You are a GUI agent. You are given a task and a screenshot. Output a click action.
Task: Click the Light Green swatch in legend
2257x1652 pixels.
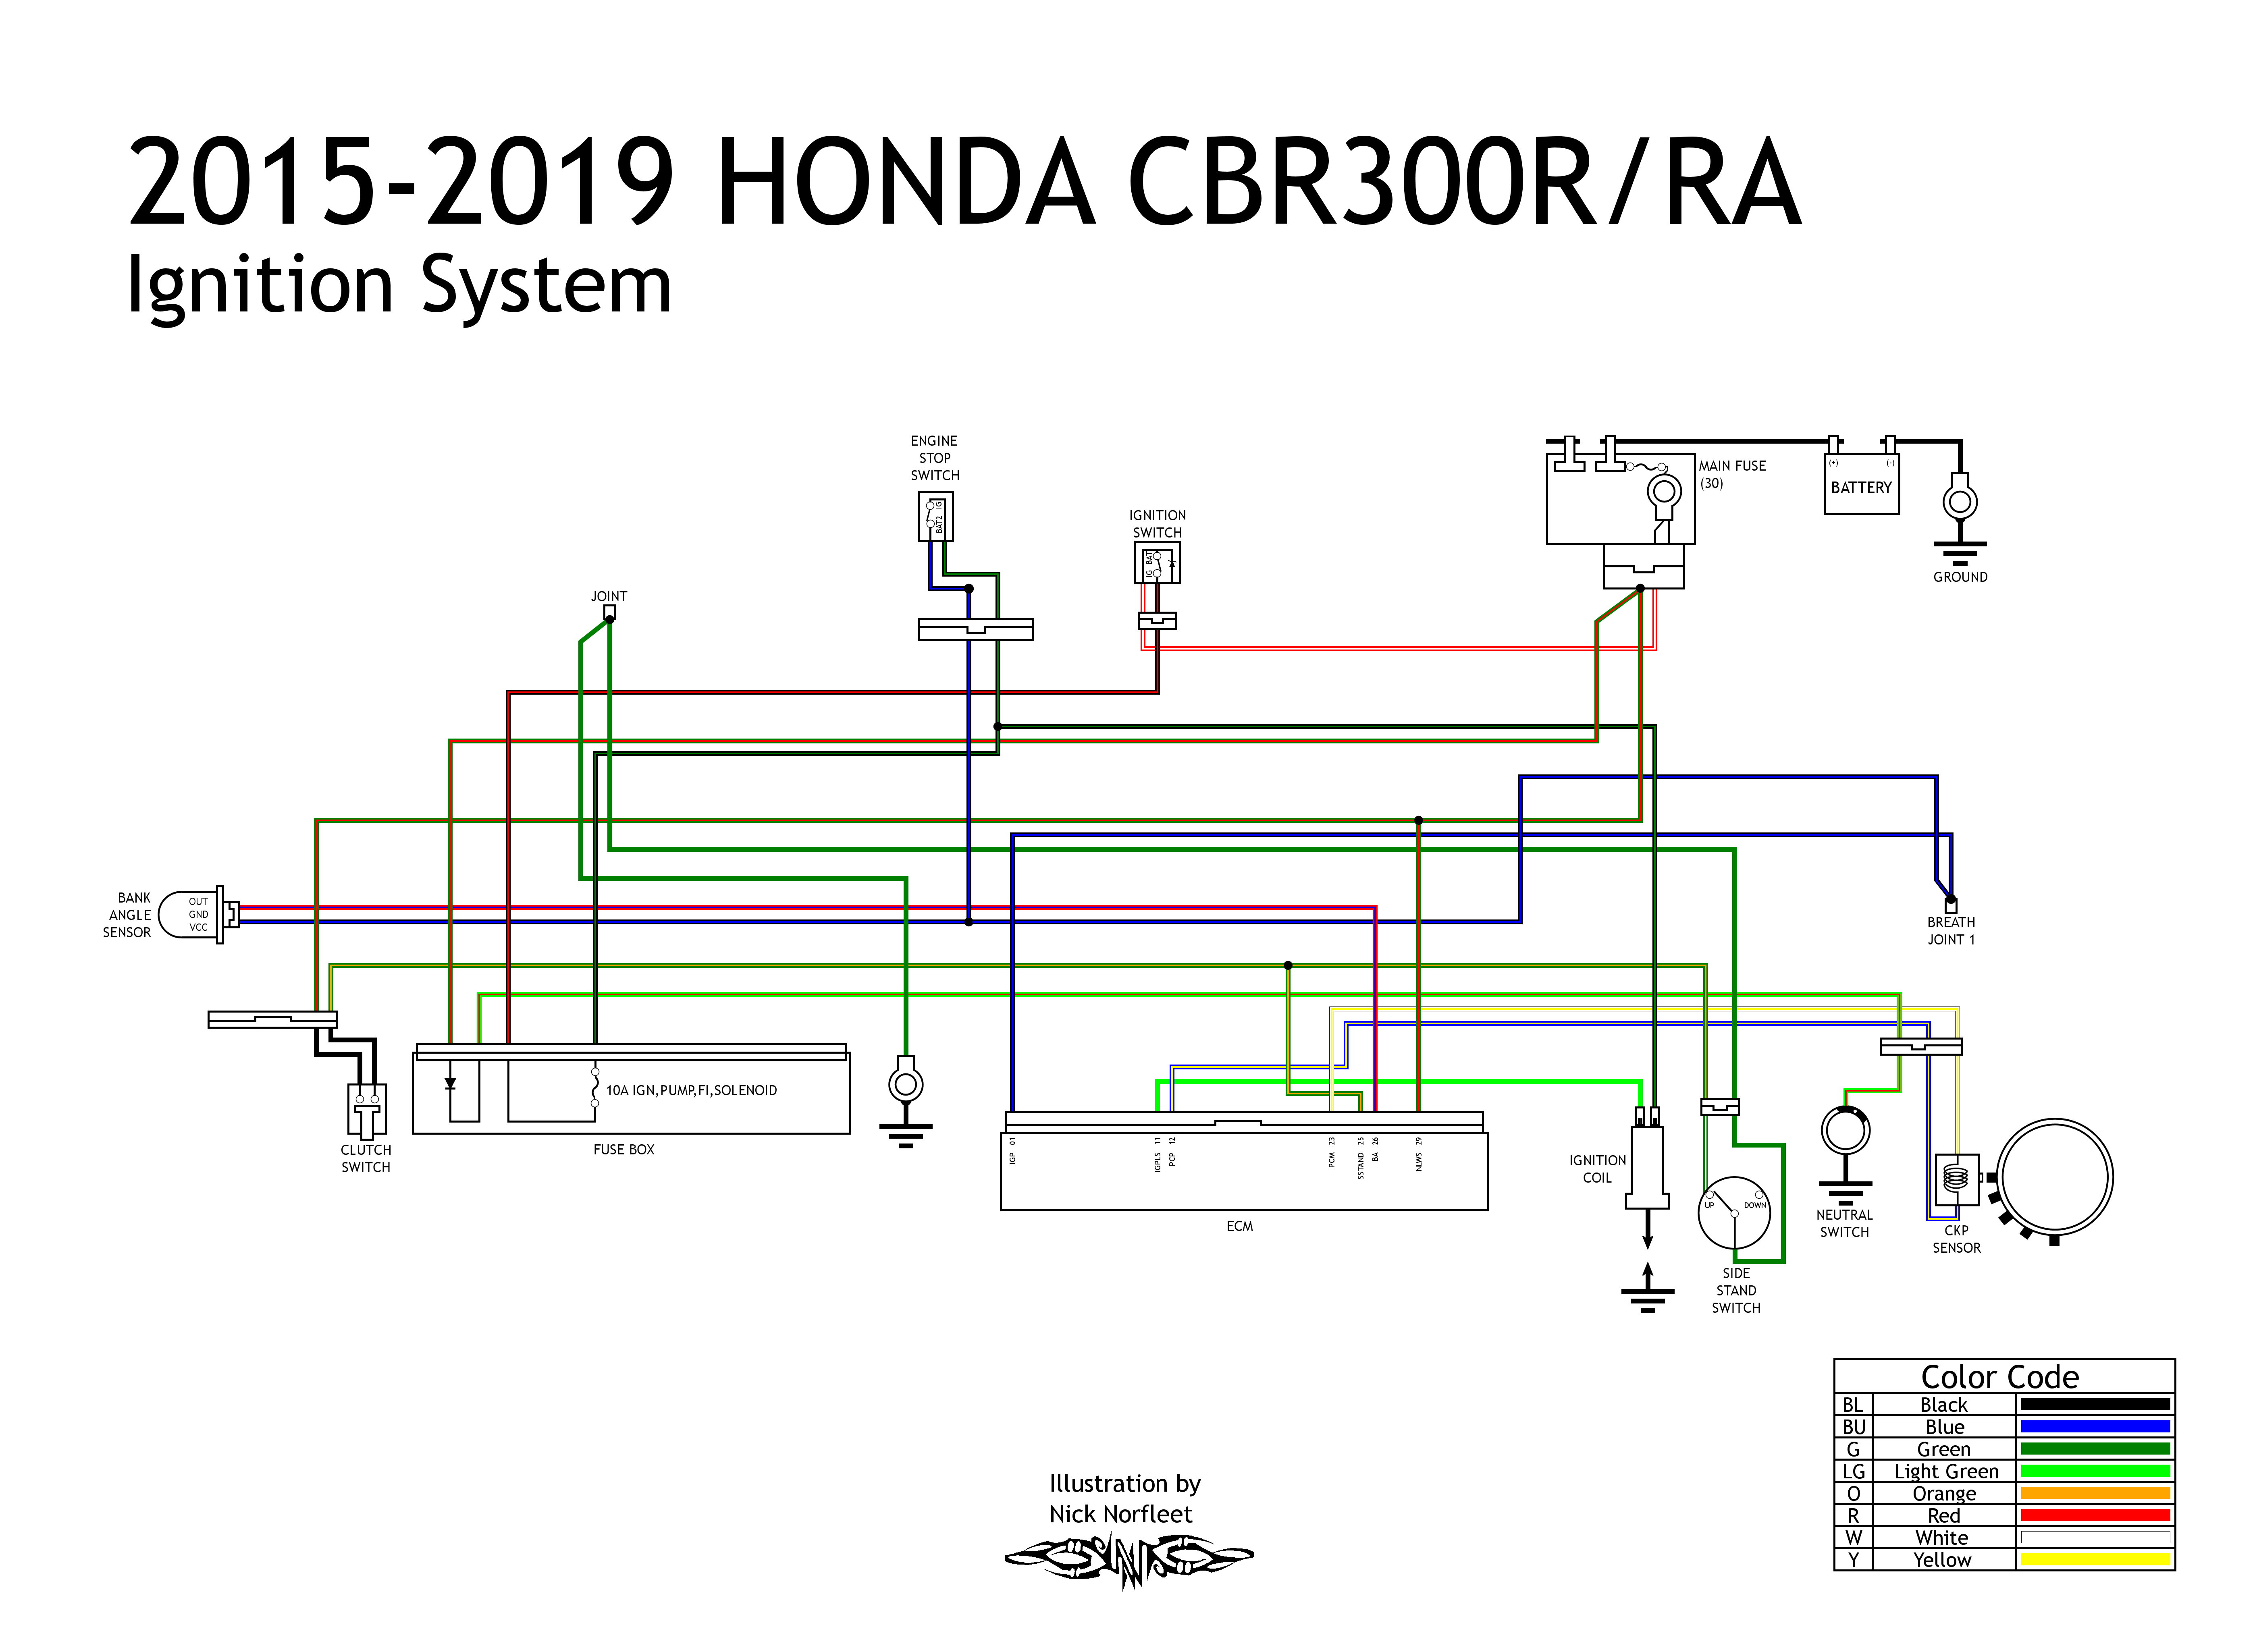[2095, 1471]
